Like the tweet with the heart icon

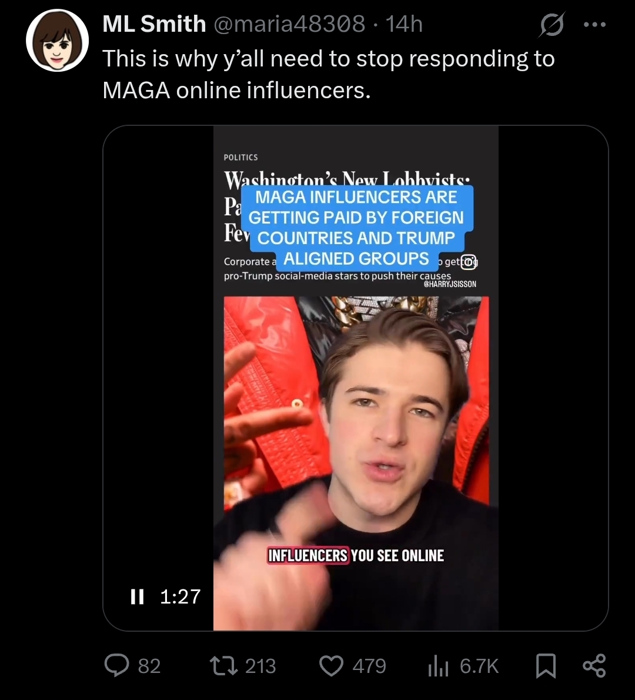(x=332, y=666)
